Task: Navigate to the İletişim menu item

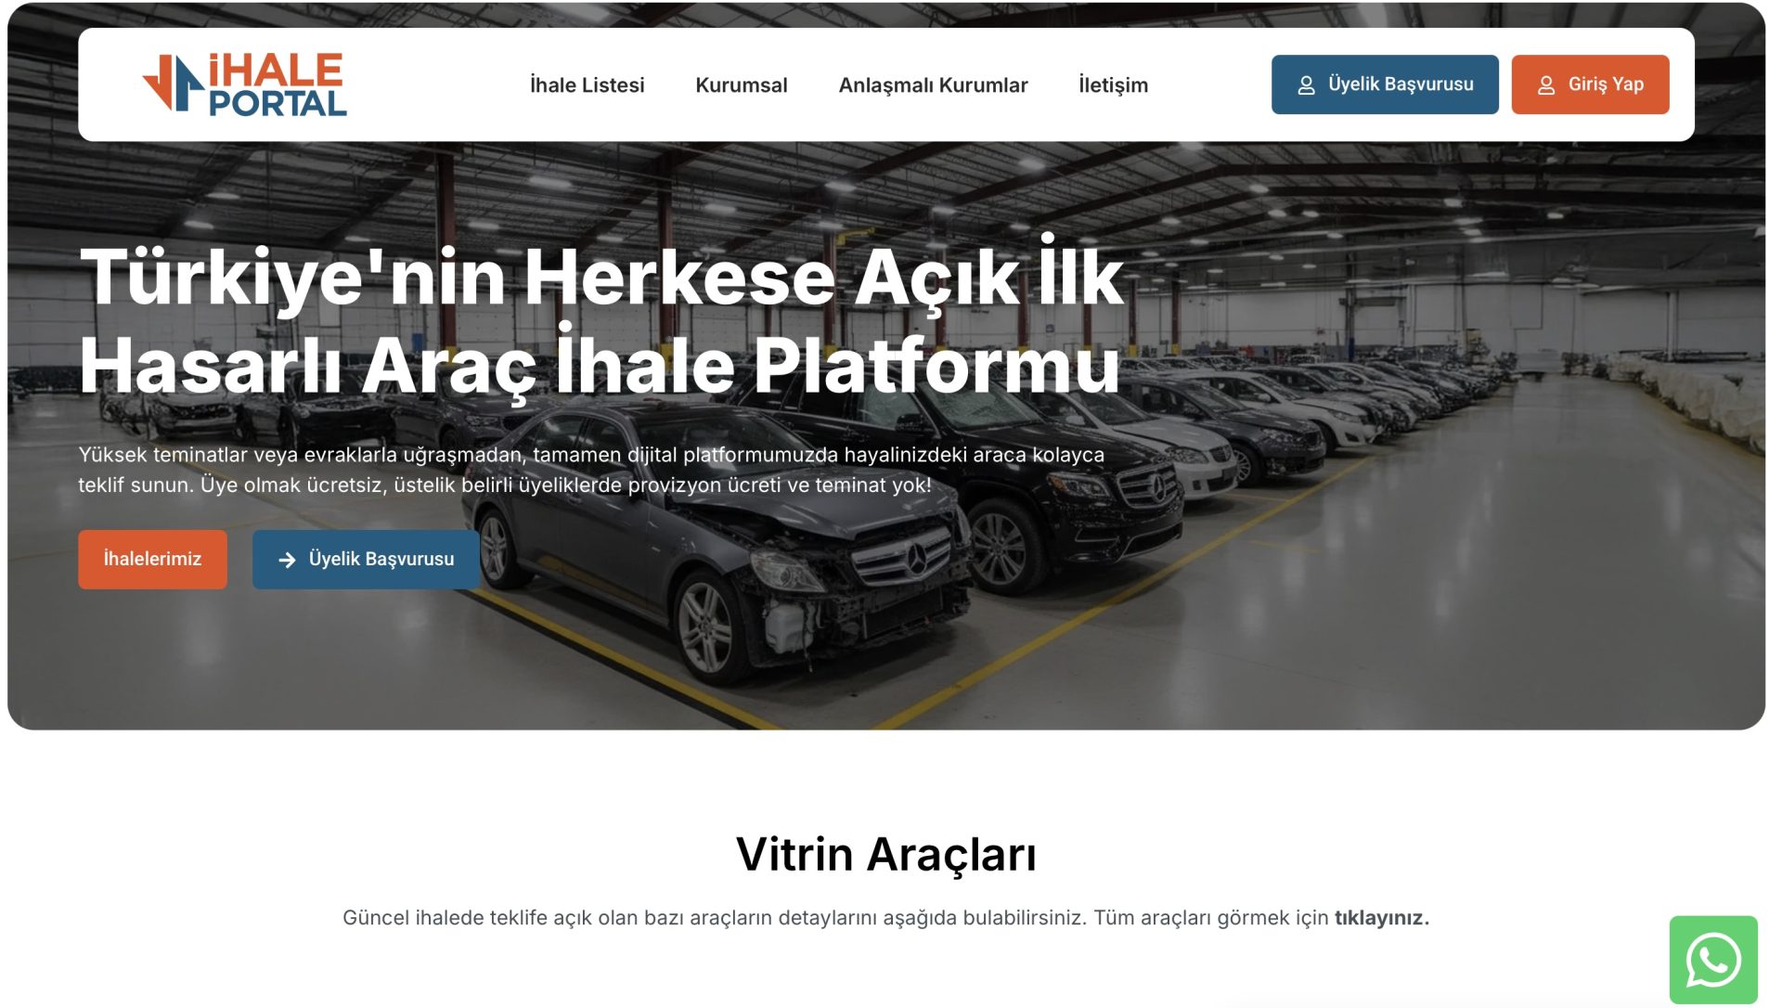Action: coord(1113,85)
